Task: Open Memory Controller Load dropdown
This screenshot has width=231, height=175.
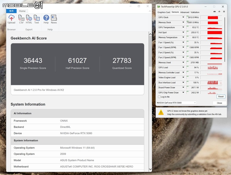Action: (183, 72)
